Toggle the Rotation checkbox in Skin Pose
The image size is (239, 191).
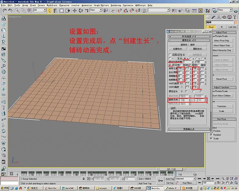coord(211,135)
